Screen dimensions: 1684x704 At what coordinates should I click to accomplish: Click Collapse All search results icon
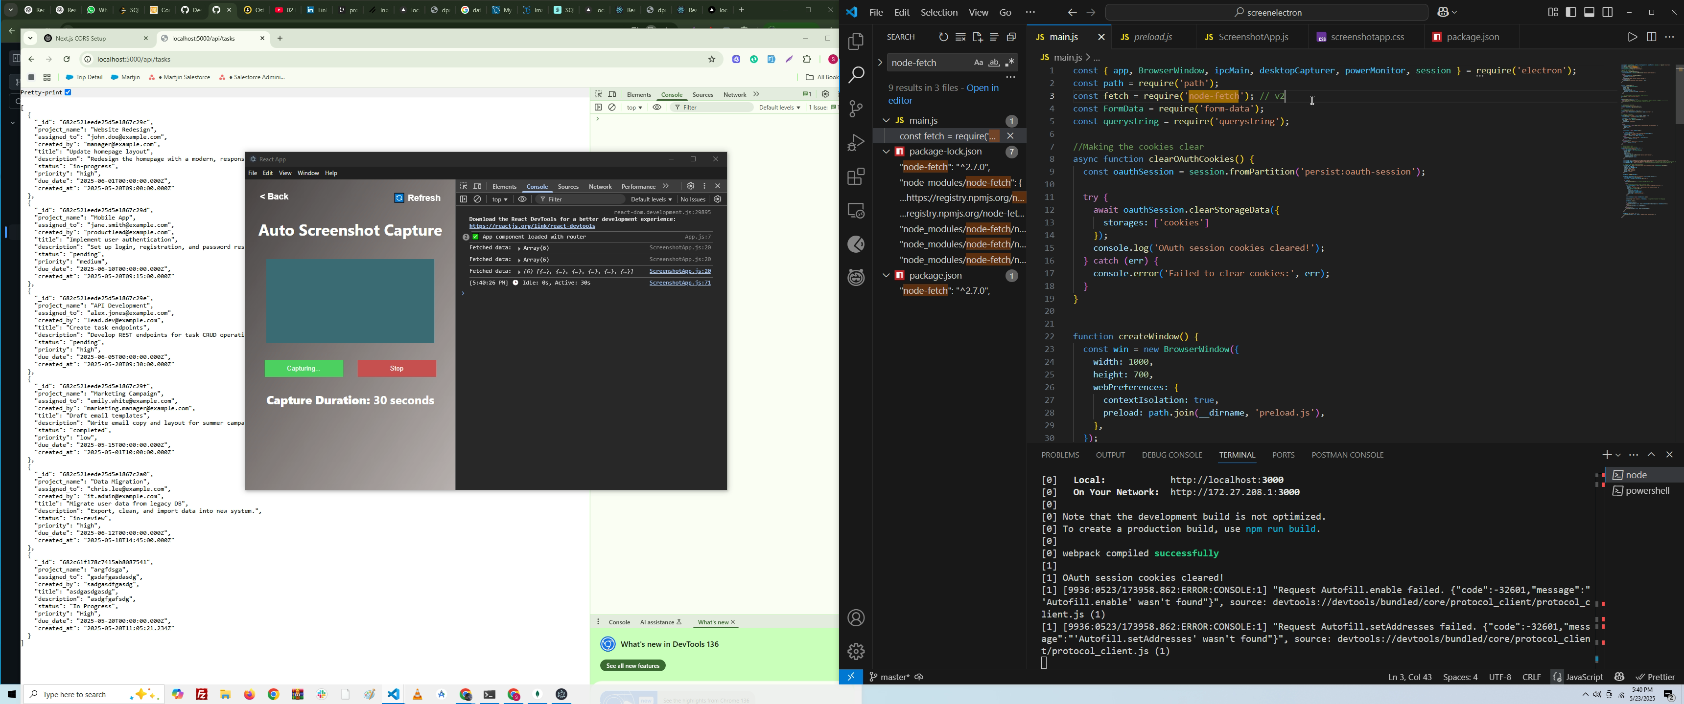point(1011,37)
